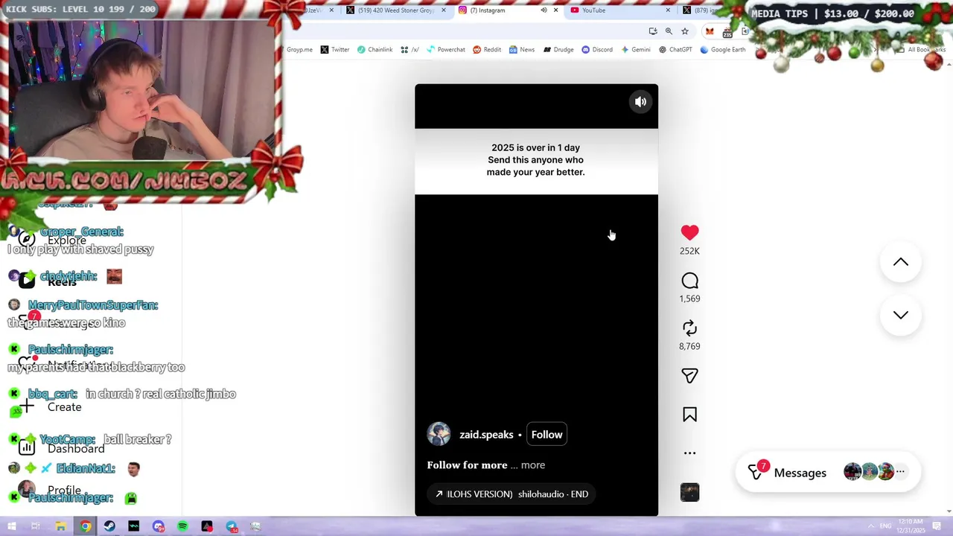Open the Google Earth bookmark
Screen dimensions: 953x536
coord(723,50)
